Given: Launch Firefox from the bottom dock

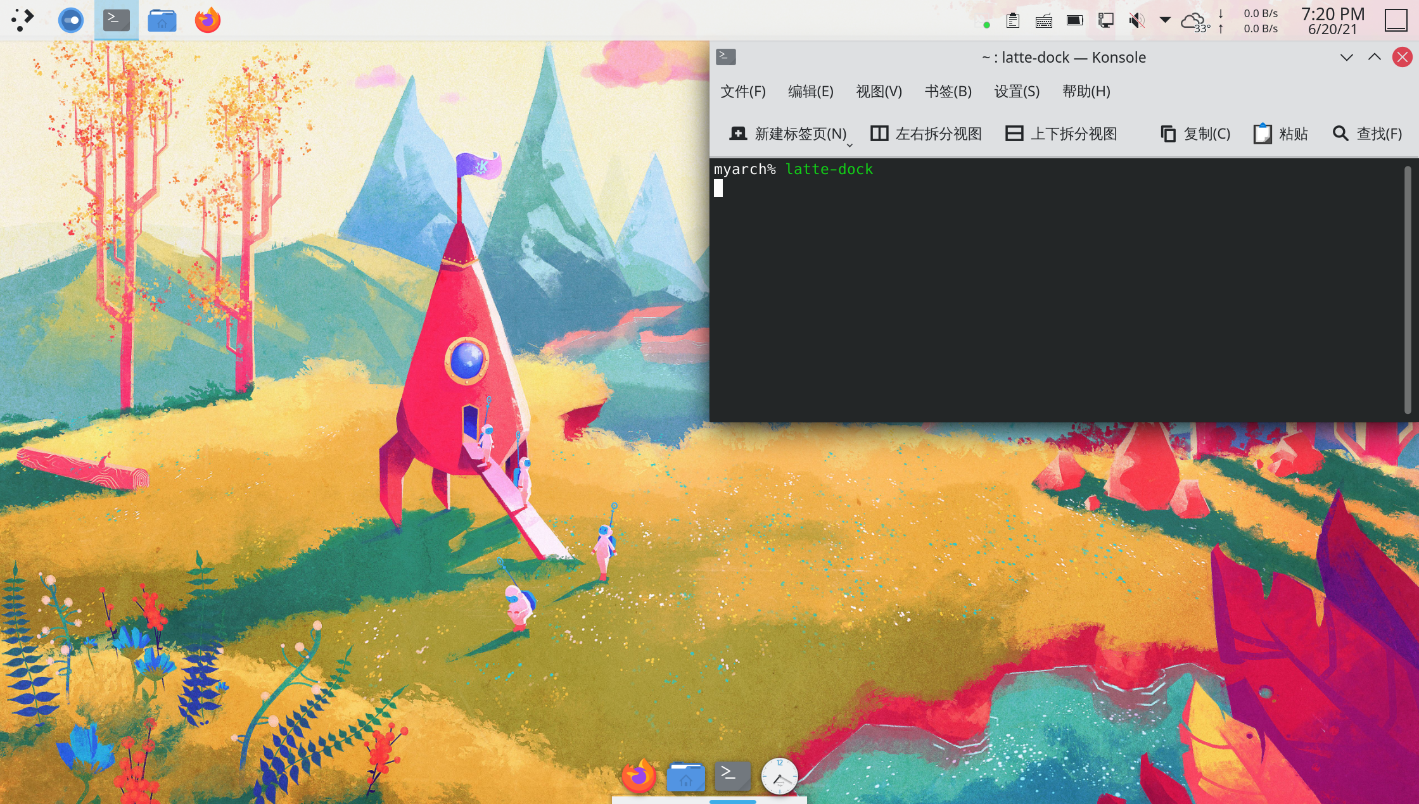Looking at the screenshot, I should coord(639,776).
